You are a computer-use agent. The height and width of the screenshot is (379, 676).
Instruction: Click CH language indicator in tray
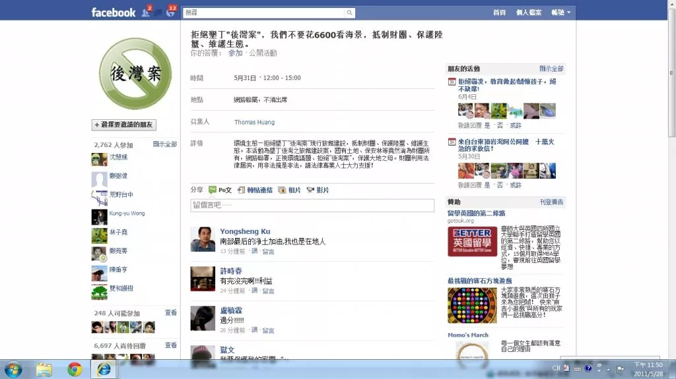coord(556,368)
